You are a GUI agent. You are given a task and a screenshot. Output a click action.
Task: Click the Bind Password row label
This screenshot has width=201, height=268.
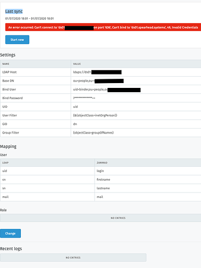point(12,98)
